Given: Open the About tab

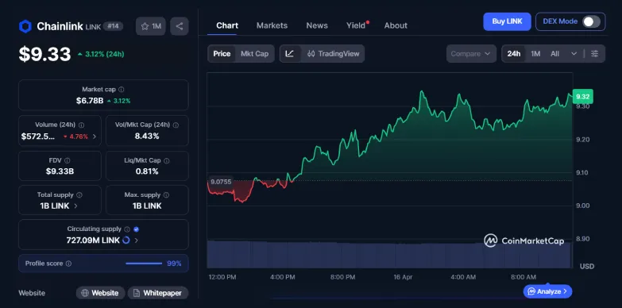Looking at the screenshot, I should pos(396,25).
